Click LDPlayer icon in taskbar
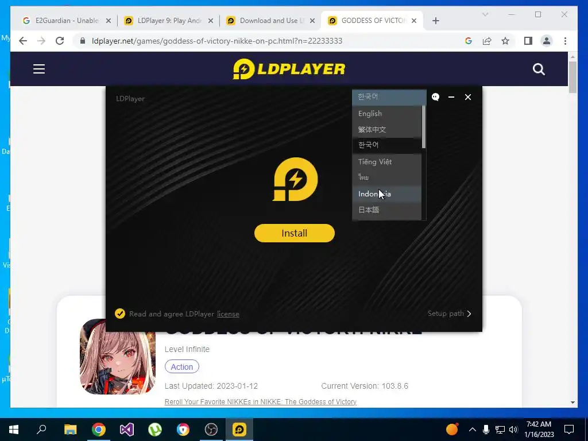The image size is (588, 441). point(239,430)
